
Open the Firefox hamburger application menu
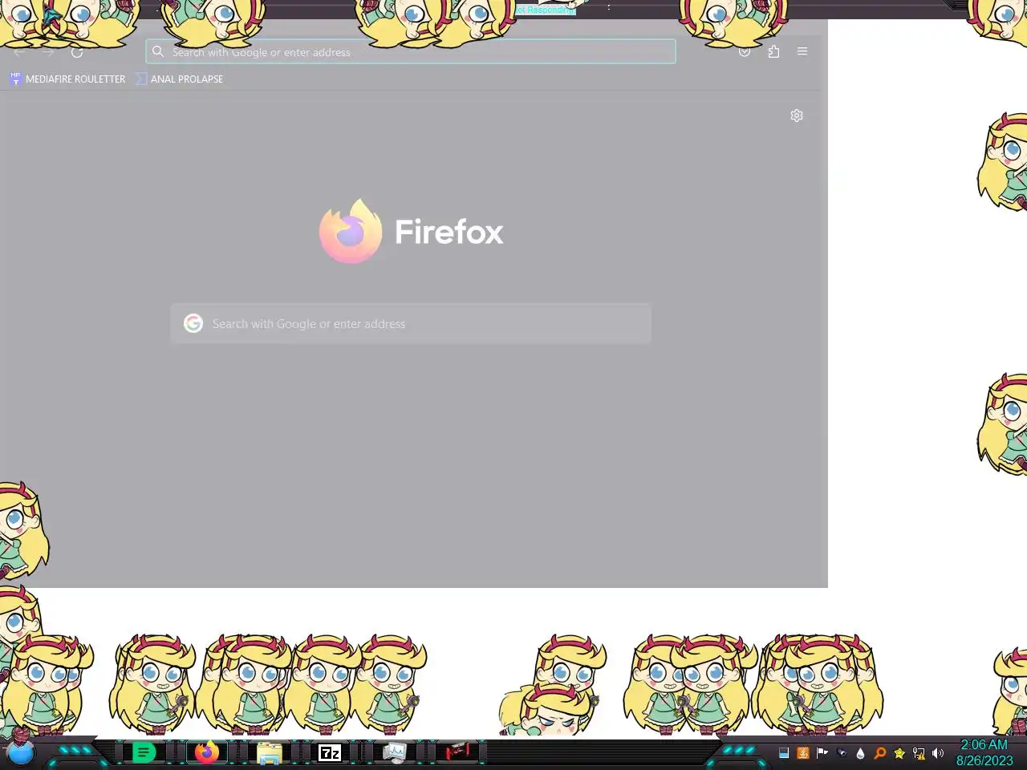802,51
